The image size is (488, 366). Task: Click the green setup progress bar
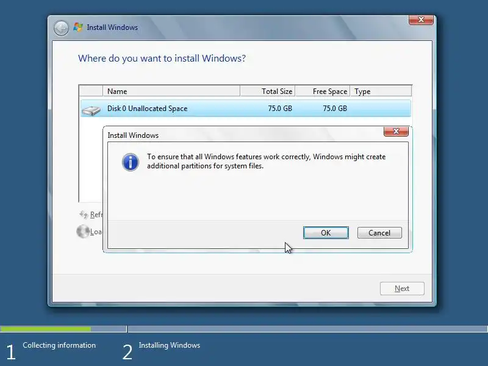click(x=46, y=329)
